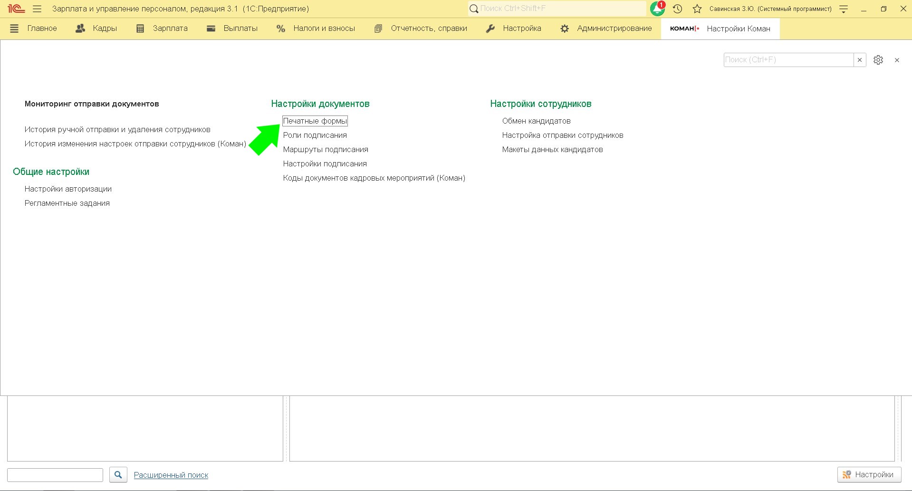Open the Печатные формы link

tap(315, 121)
